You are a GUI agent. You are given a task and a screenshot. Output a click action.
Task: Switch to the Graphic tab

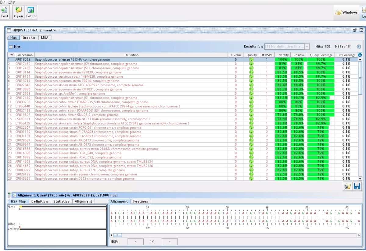[x=29, y=37]
